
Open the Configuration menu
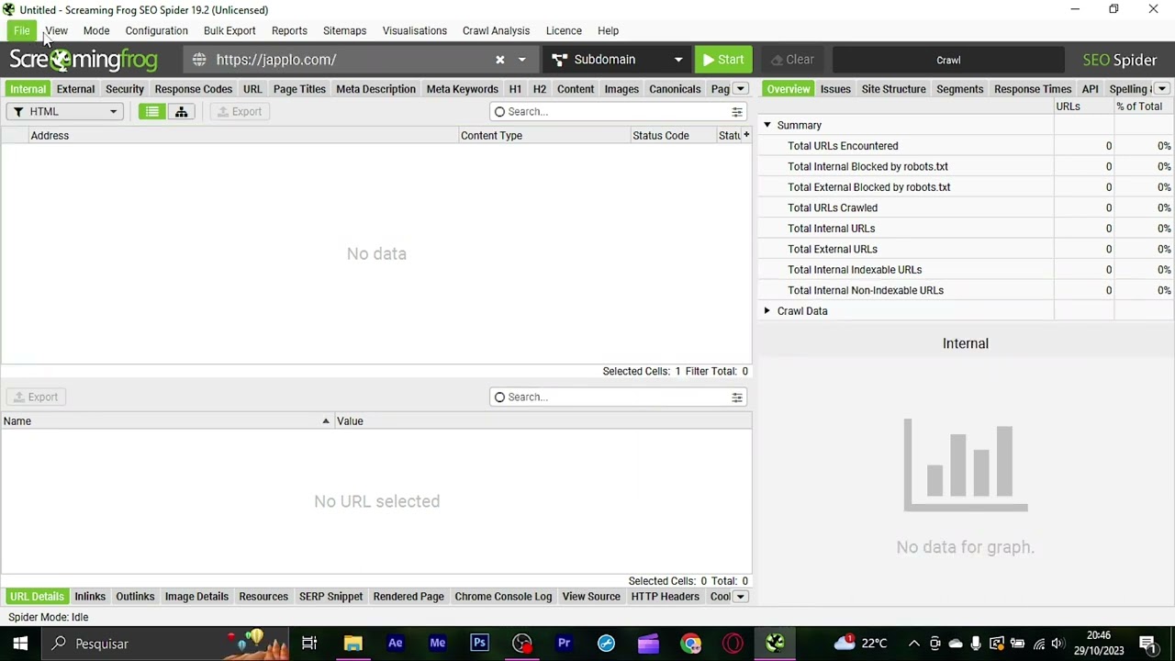click(156, 30)
